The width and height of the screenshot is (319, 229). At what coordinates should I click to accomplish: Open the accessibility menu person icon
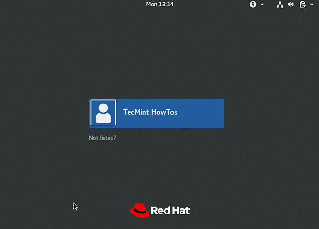pyautogui.click(x=253, y=5)
